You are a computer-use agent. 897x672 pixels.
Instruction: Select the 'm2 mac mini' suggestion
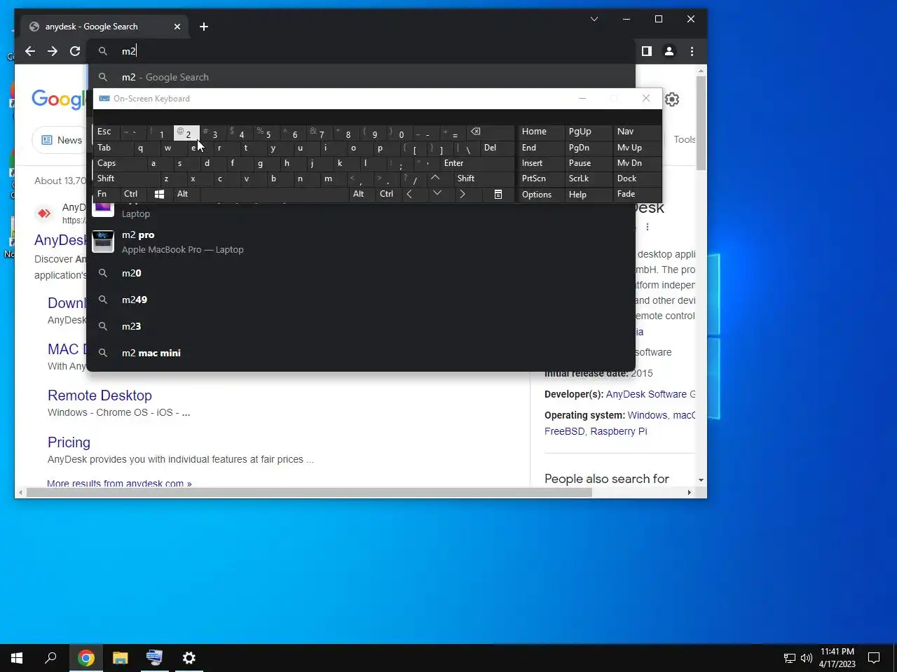click(361, 353)
